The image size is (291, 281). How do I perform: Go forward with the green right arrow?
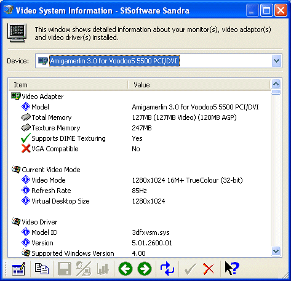[145, 269]
